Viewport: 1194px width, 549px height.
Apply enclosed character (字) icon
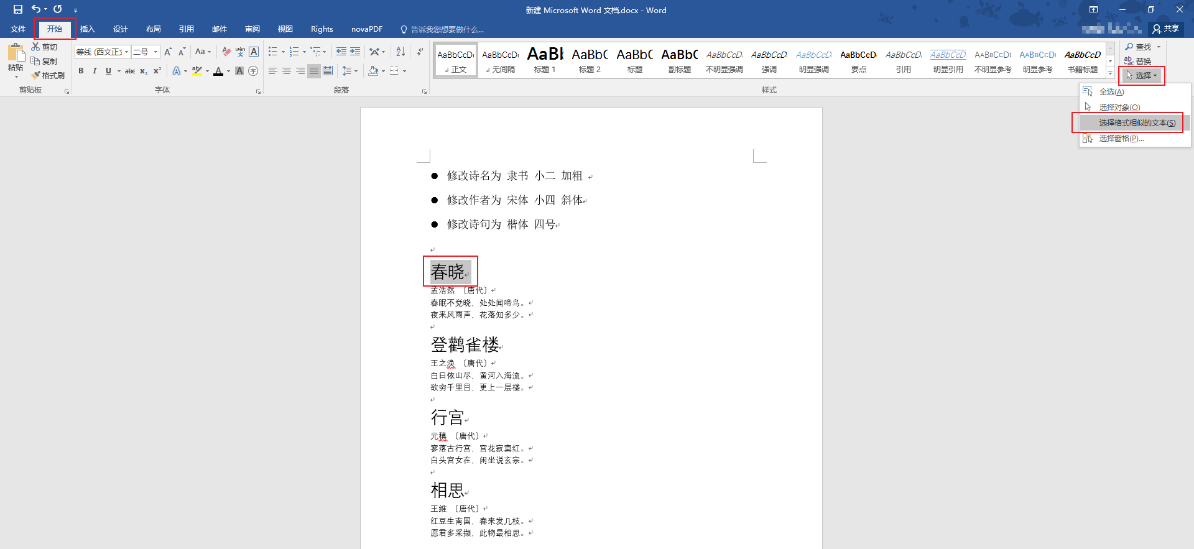pyautogui.click(x=253, y=71)
